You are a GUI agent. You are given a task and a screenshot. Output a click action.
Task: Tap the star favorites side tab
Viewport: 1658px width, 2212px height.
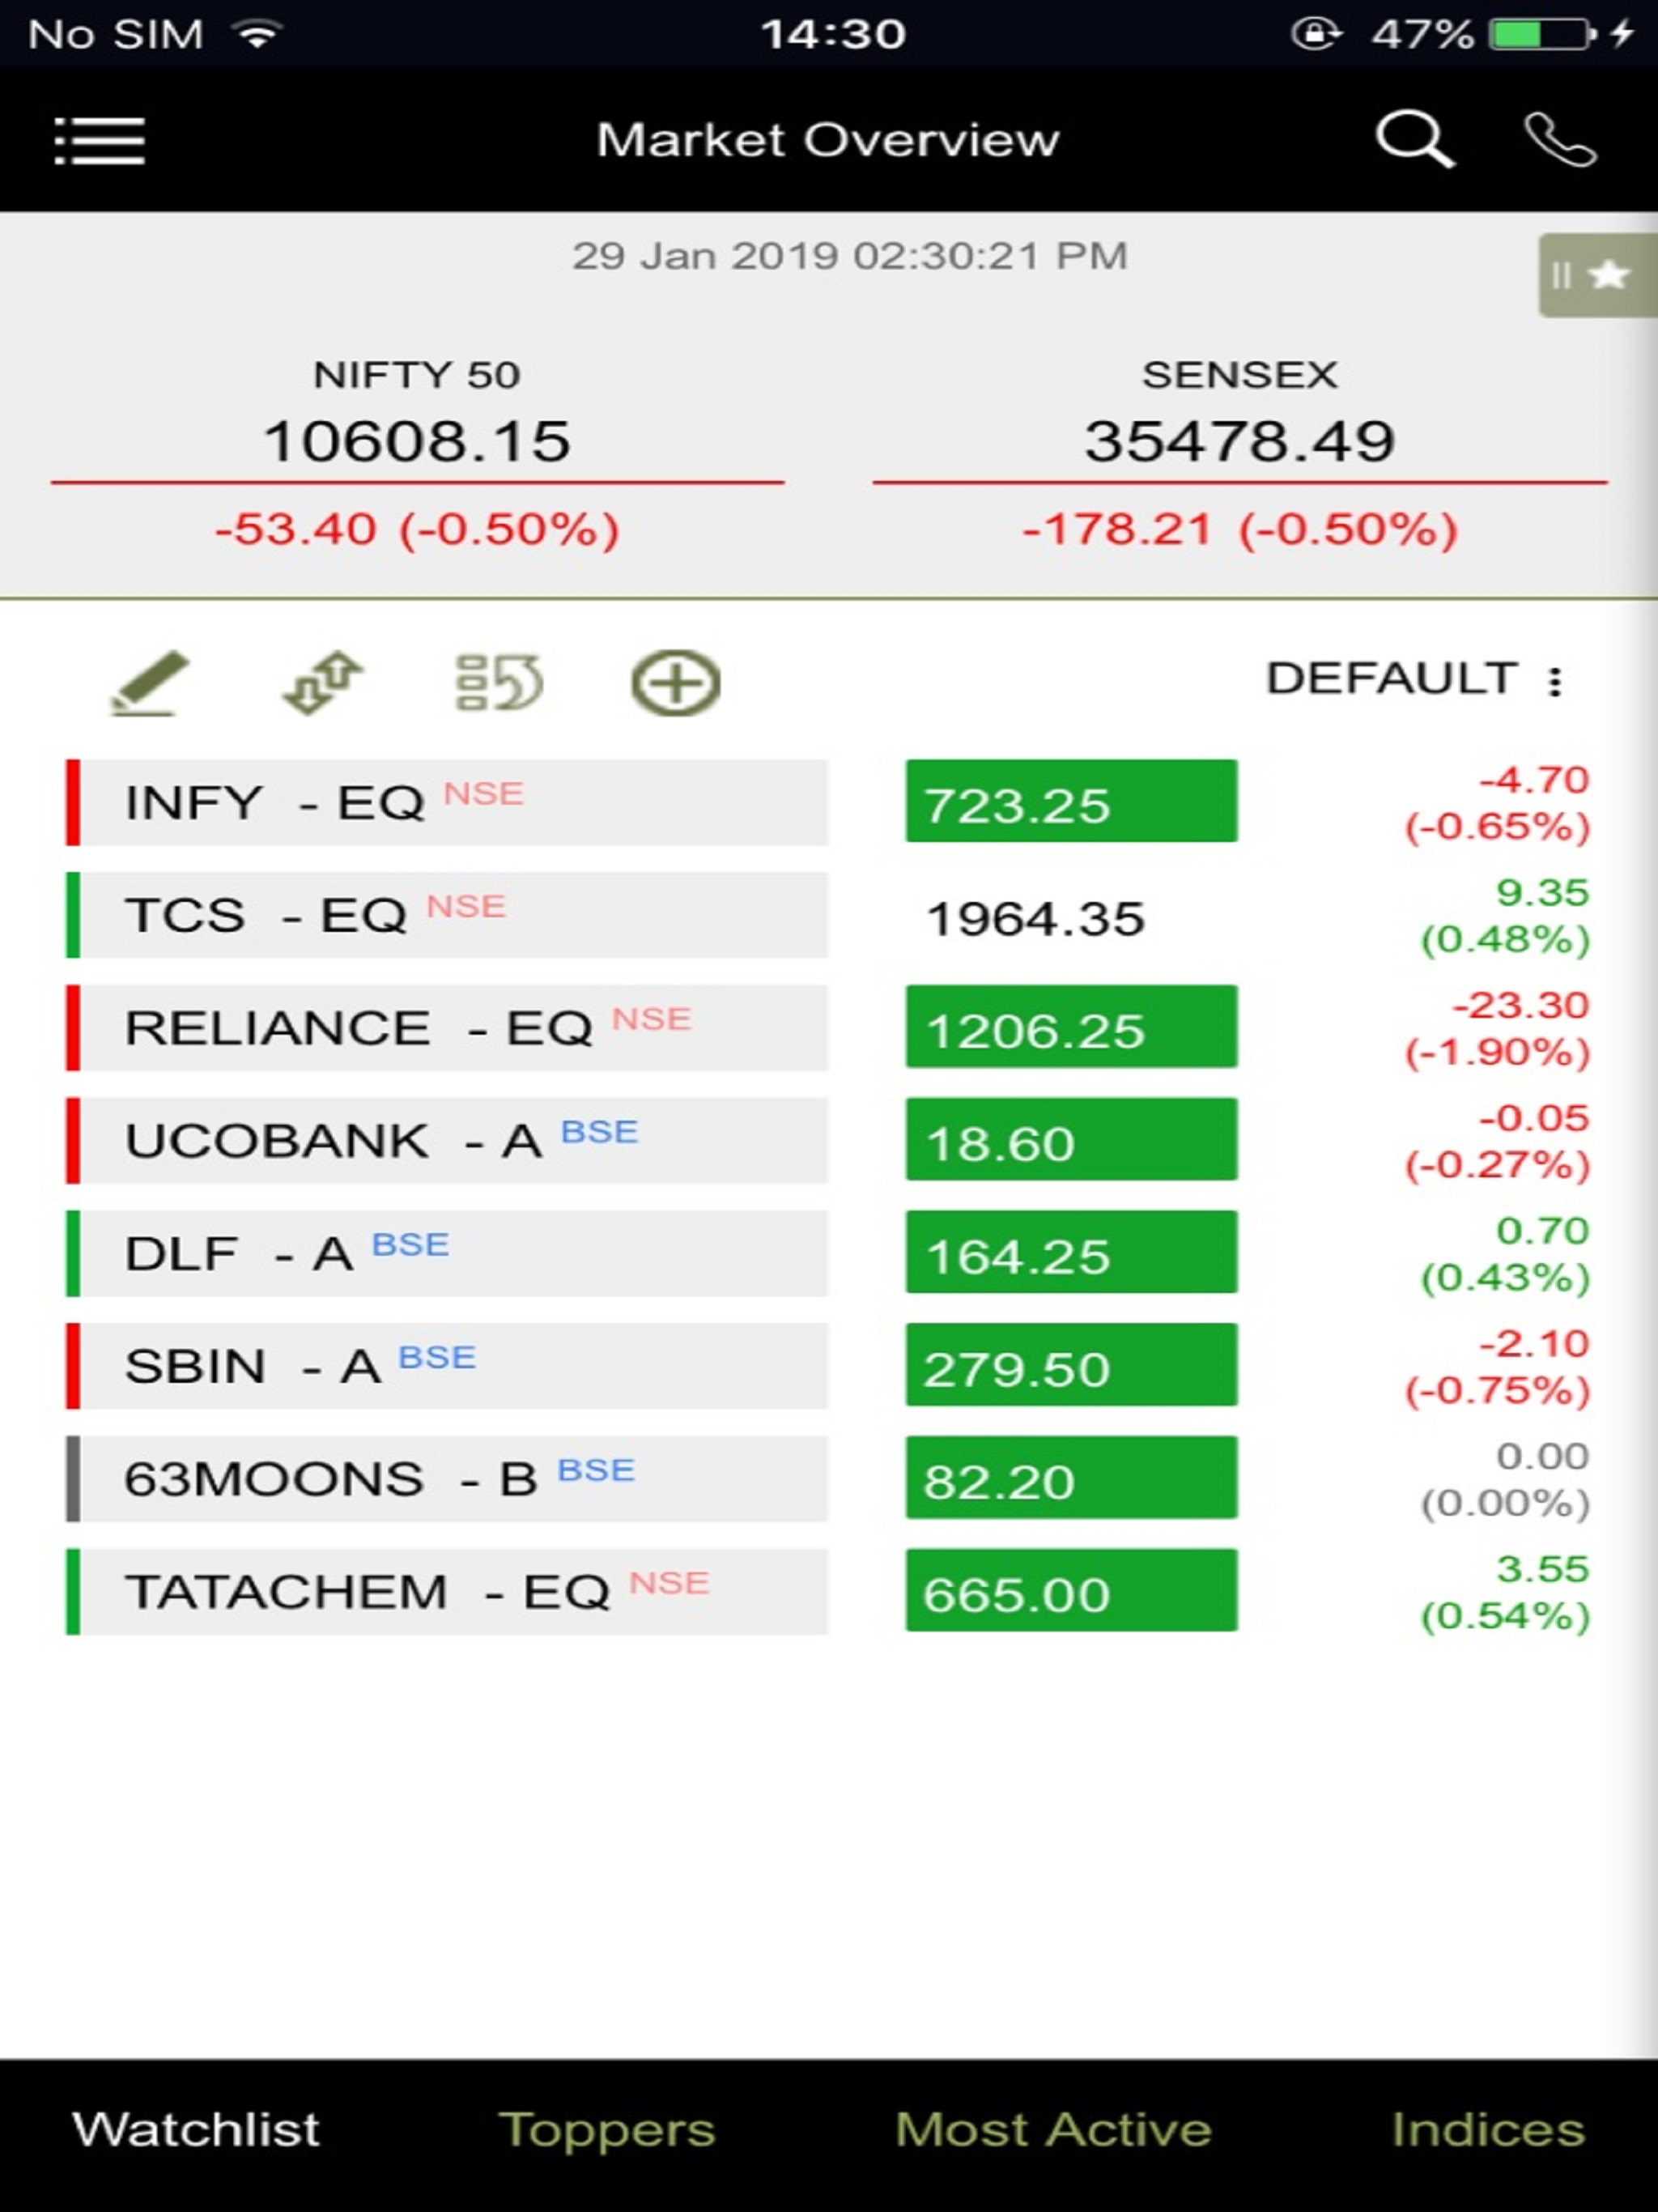[1598, 275]
